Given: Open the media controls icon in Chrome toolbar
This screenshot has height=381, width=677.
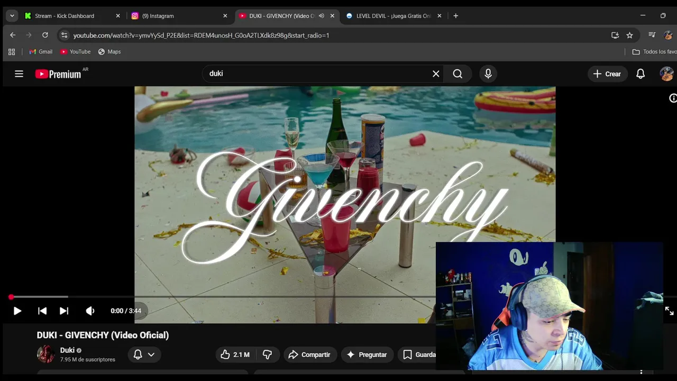Looking at the screenshot, I should coord(652,35).
